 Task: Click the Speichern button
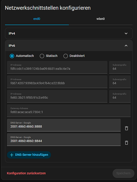pos(124,173)
